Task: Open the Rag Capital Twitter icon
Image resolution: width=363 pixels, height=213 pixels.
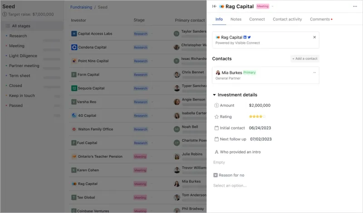Action: 249,37
